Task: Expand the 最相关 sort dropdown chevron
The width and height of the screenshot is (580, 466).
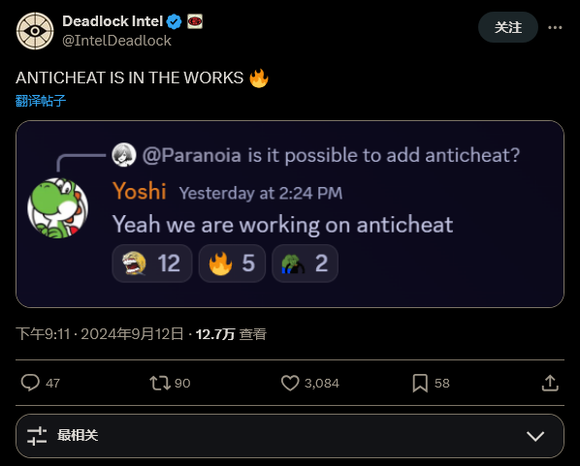Action: click(535, 436)
